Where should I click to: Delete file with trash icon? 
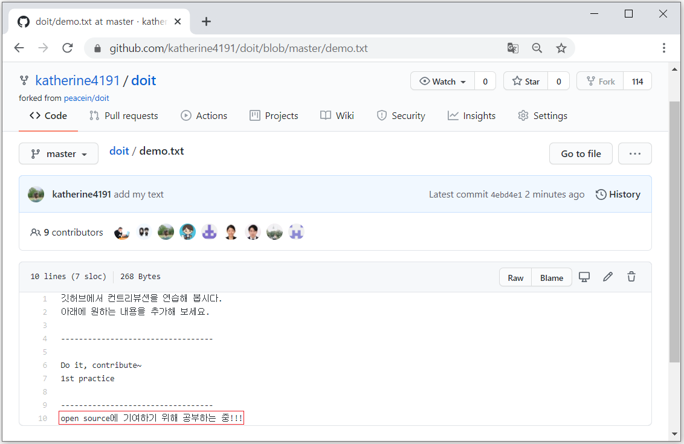(631, 277)
